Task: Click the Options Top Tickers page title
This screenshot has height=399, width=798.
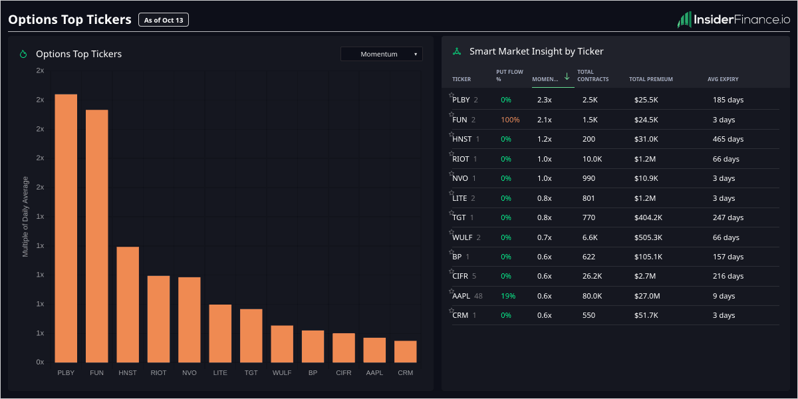Action: (x=70, y=20)
